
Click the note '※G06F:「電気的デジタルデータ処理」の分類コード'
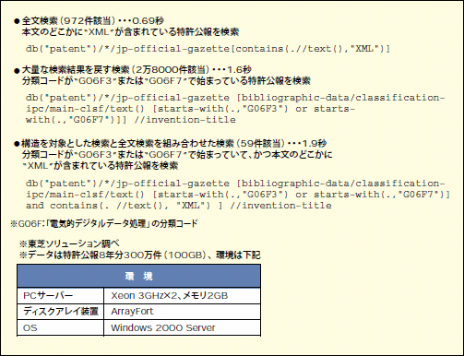pyautogui.click(x=104, y=224)
